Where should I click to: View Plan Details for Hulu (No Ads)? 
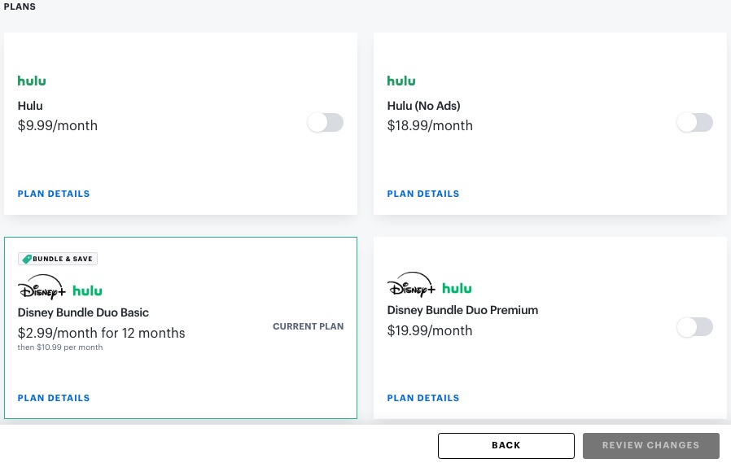pos(422,194)
